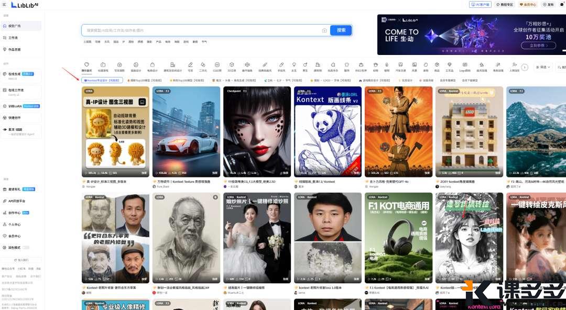Click the COME TO LIFE 生·动 banner

472,35
